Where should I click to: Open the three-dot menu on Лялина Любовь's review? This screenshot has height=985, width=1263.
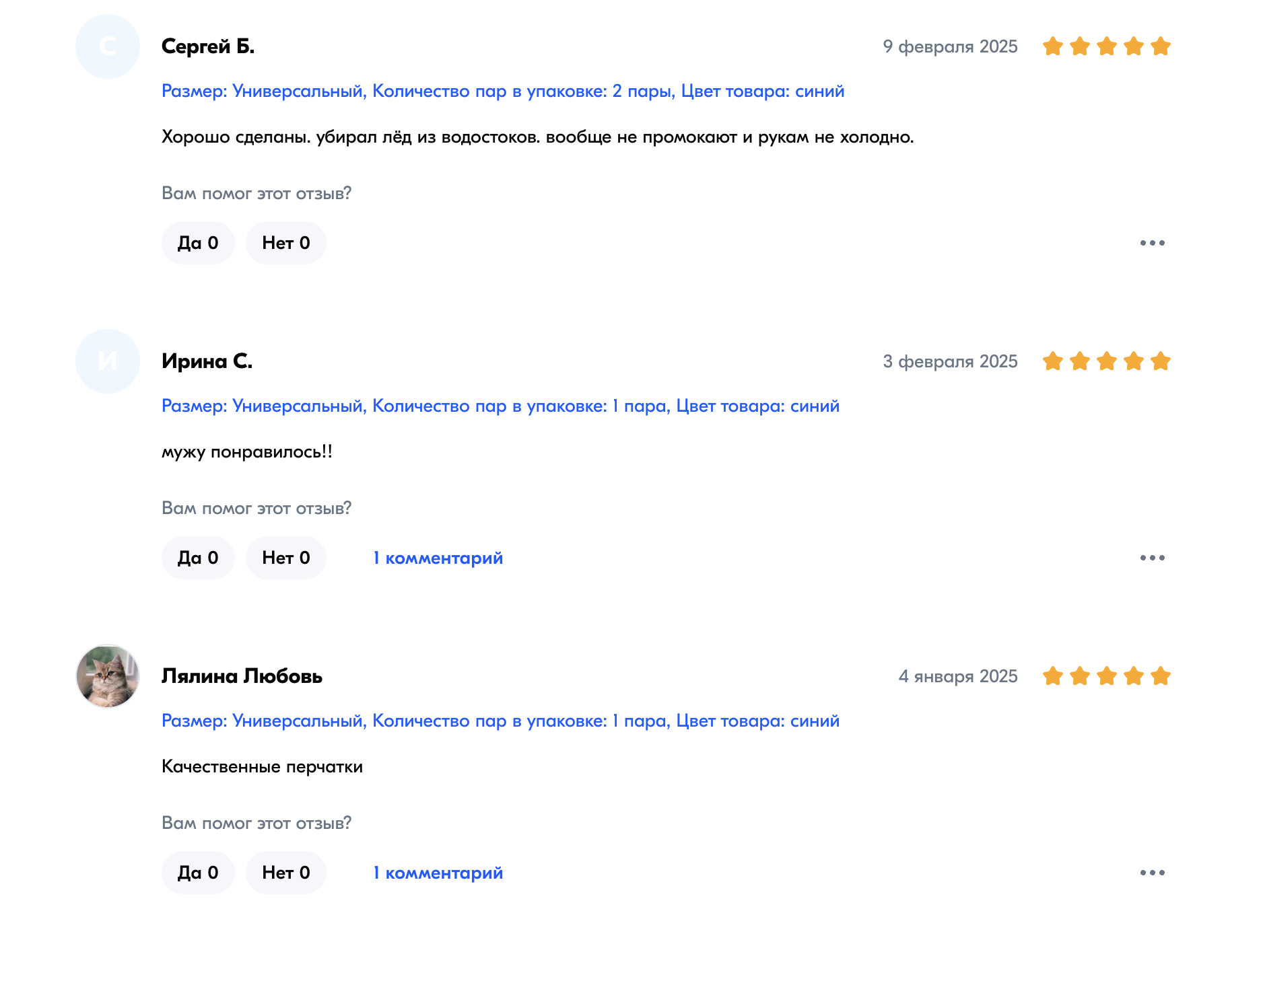(1152, 873)
